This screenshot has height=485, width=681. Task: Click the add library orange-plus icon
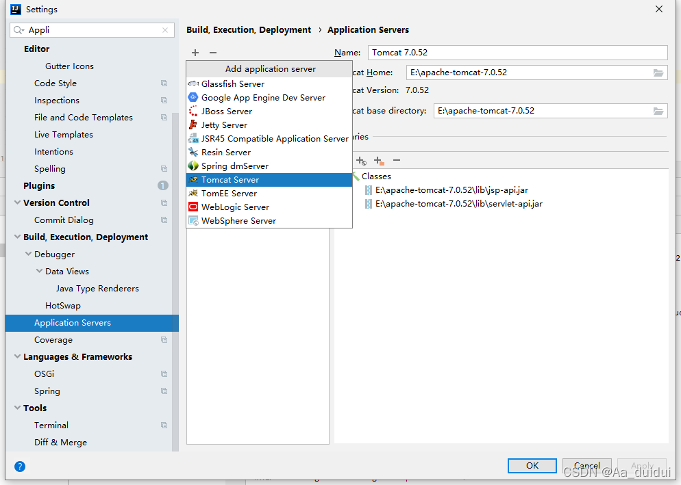tap(379, 161)
